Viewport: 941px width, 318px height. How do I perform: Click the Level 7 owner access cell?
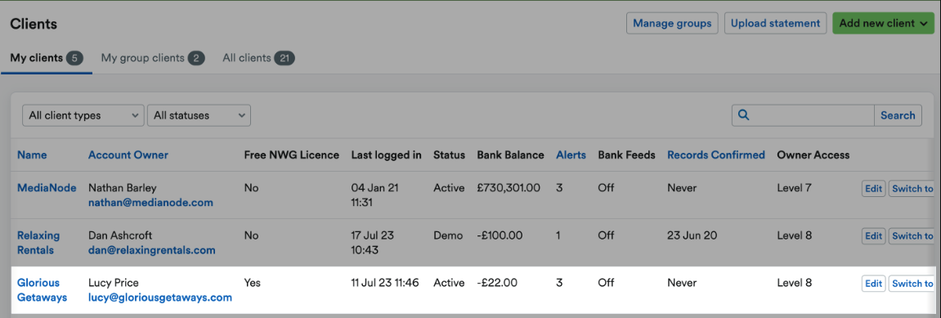pyautogui.click(x=795, y=188)
